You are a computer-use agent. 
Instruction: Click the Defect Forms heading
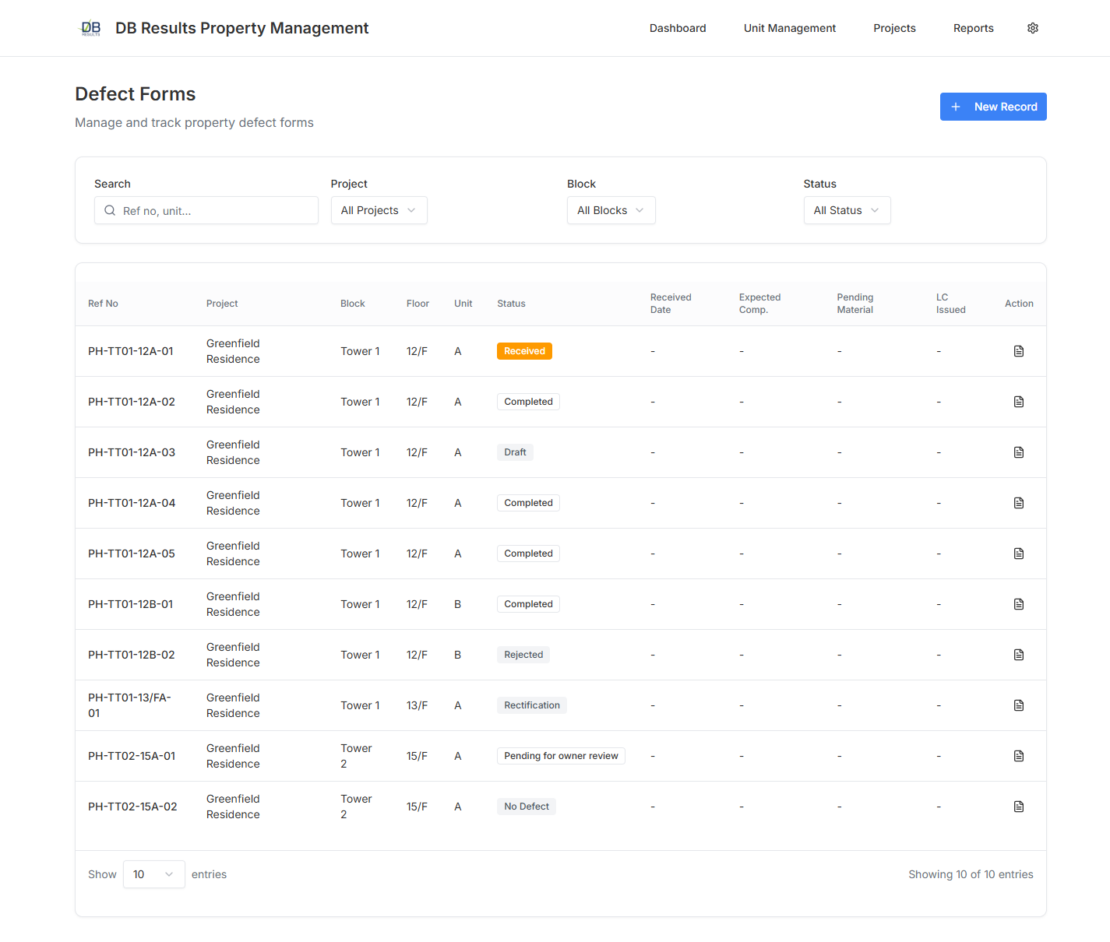136,94
